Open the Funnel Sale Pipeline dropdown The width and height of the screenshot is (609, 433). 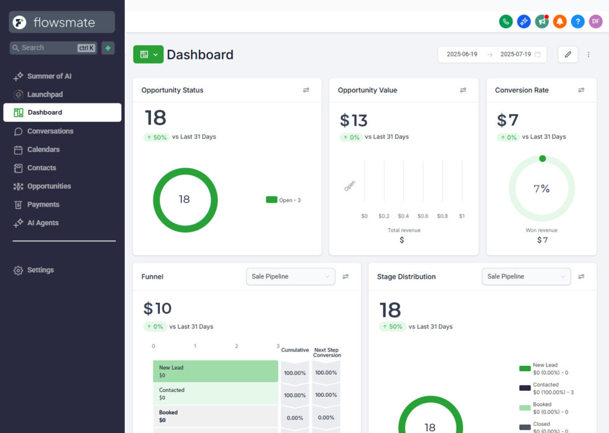290,277
